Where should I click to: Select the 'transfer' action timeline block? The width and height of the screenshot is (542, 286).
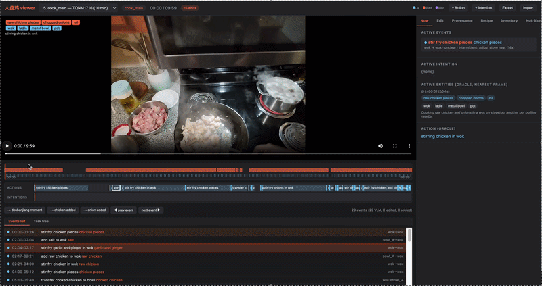[239, 188]
